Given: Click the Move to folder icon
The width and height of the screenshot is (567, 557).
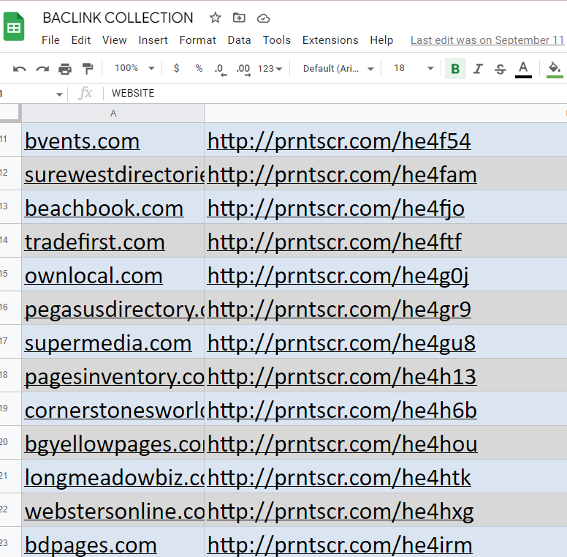Looking at the screenshot, I should tap(239, 18).
